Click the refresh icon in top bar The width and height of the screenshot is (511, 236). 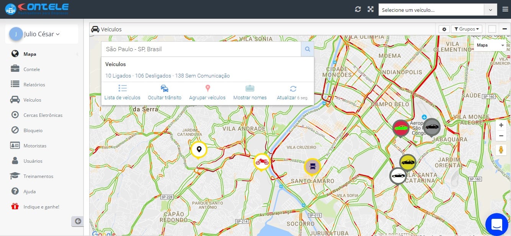358,10
